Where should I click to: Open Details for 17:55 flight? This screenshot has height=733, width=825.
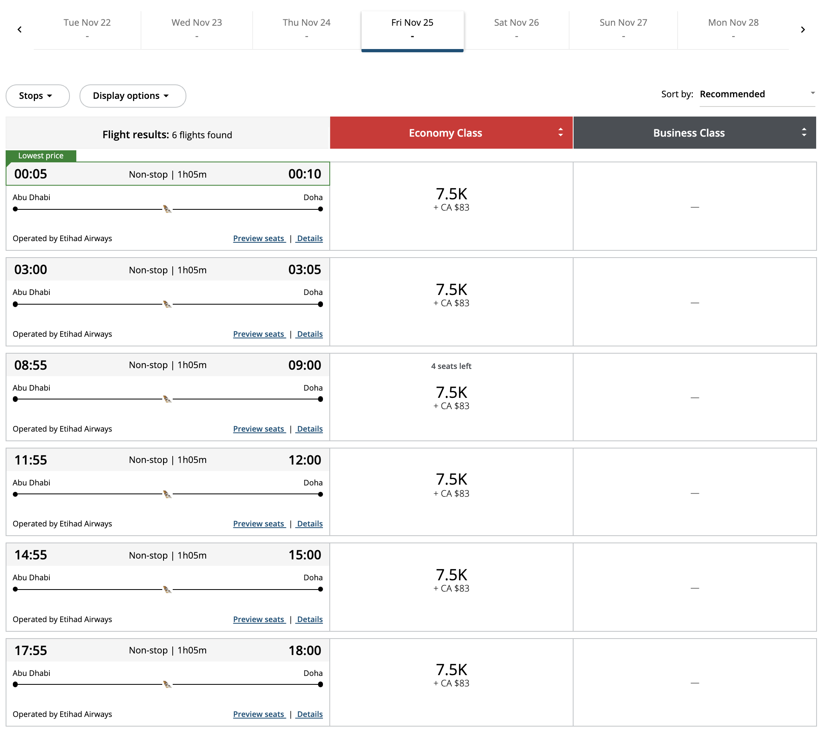tap(310, 714)
